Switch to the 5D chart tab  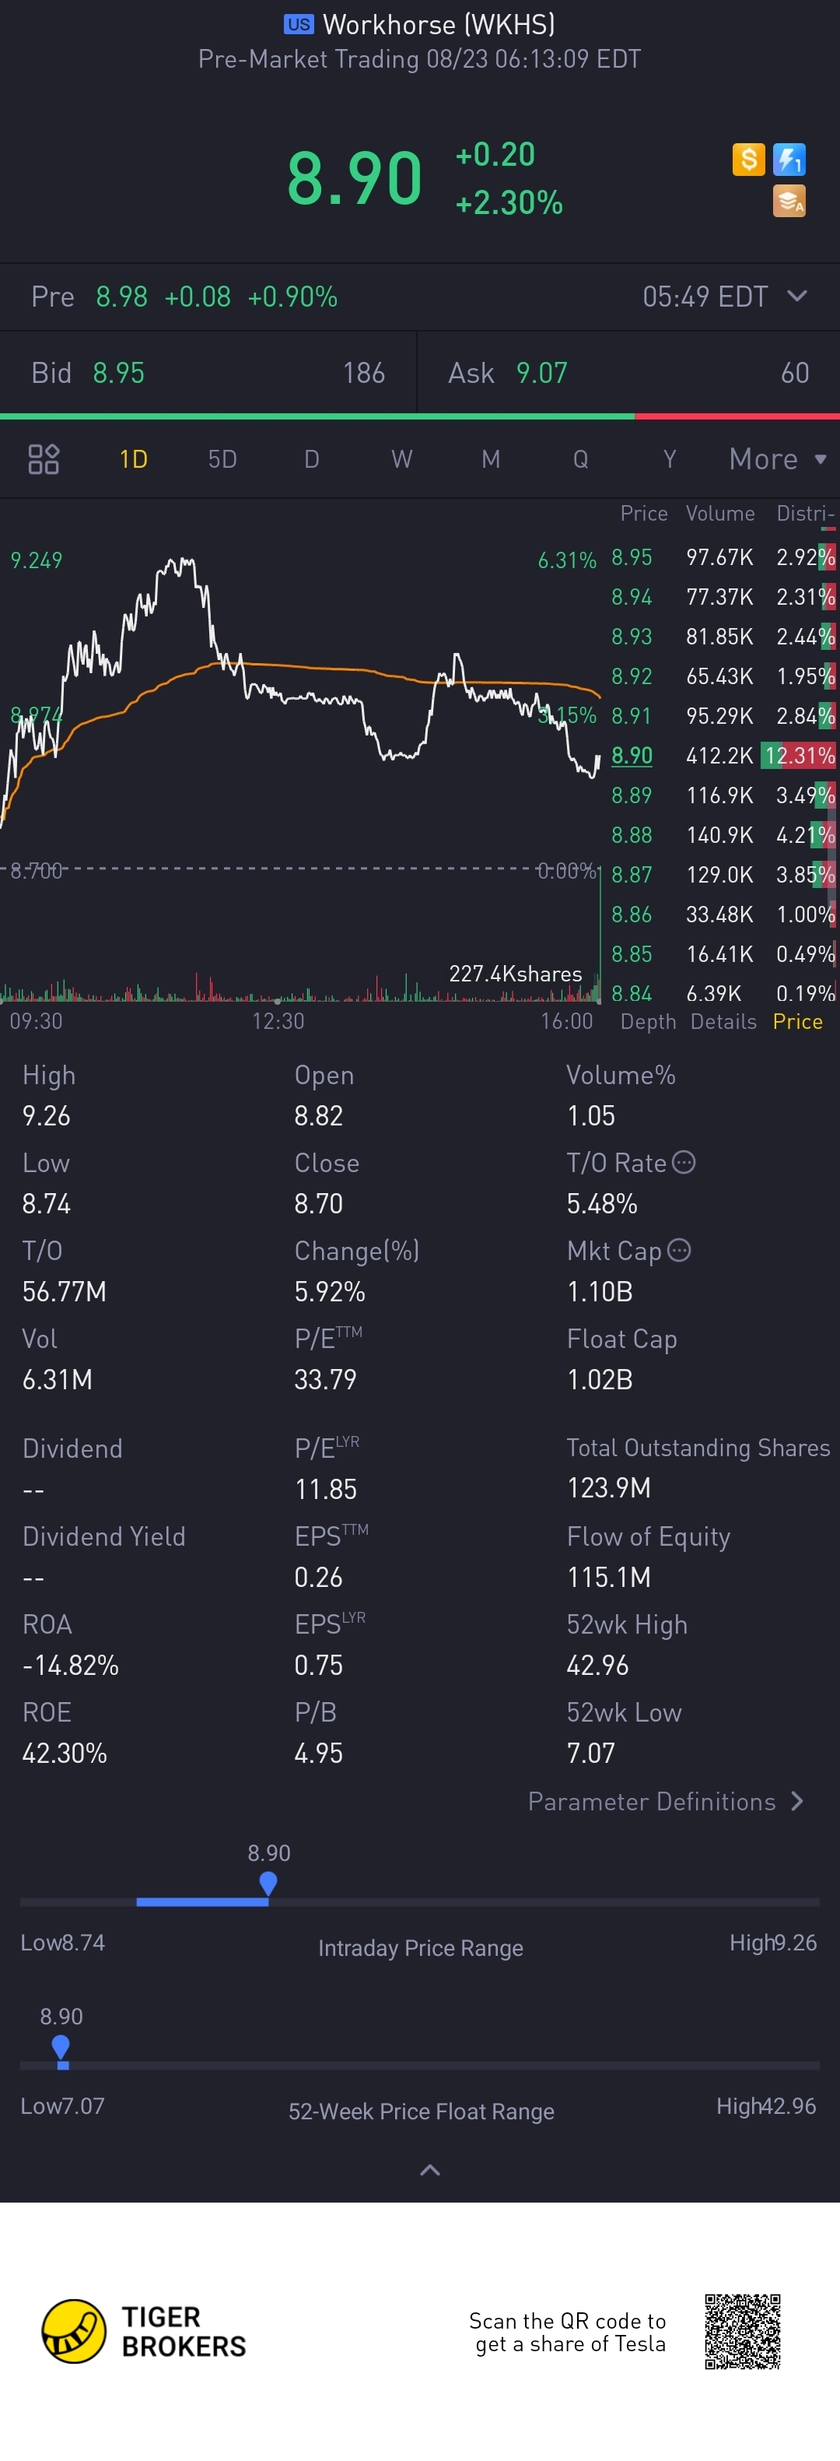(x=222, y=459)
